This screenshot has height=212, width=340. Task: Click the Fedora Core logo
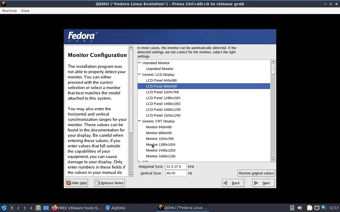[x=83, y=37]
